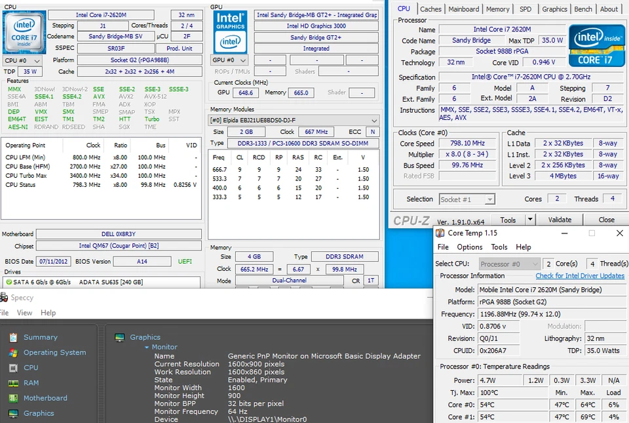
Task: Click the Intel Core i7 badge in CPU-Z
Action: pyautogui.click(x=24, y=31)
